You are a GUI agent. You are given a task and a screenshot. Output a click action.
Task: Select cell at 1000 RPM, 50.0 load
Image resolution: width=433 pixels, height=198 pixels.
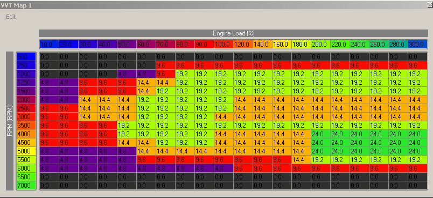127,74
